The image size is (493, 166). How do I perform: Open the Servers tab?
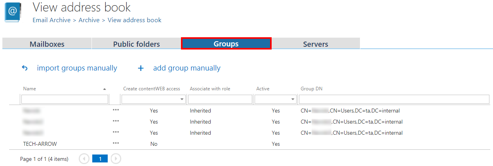tap(315, 44)
